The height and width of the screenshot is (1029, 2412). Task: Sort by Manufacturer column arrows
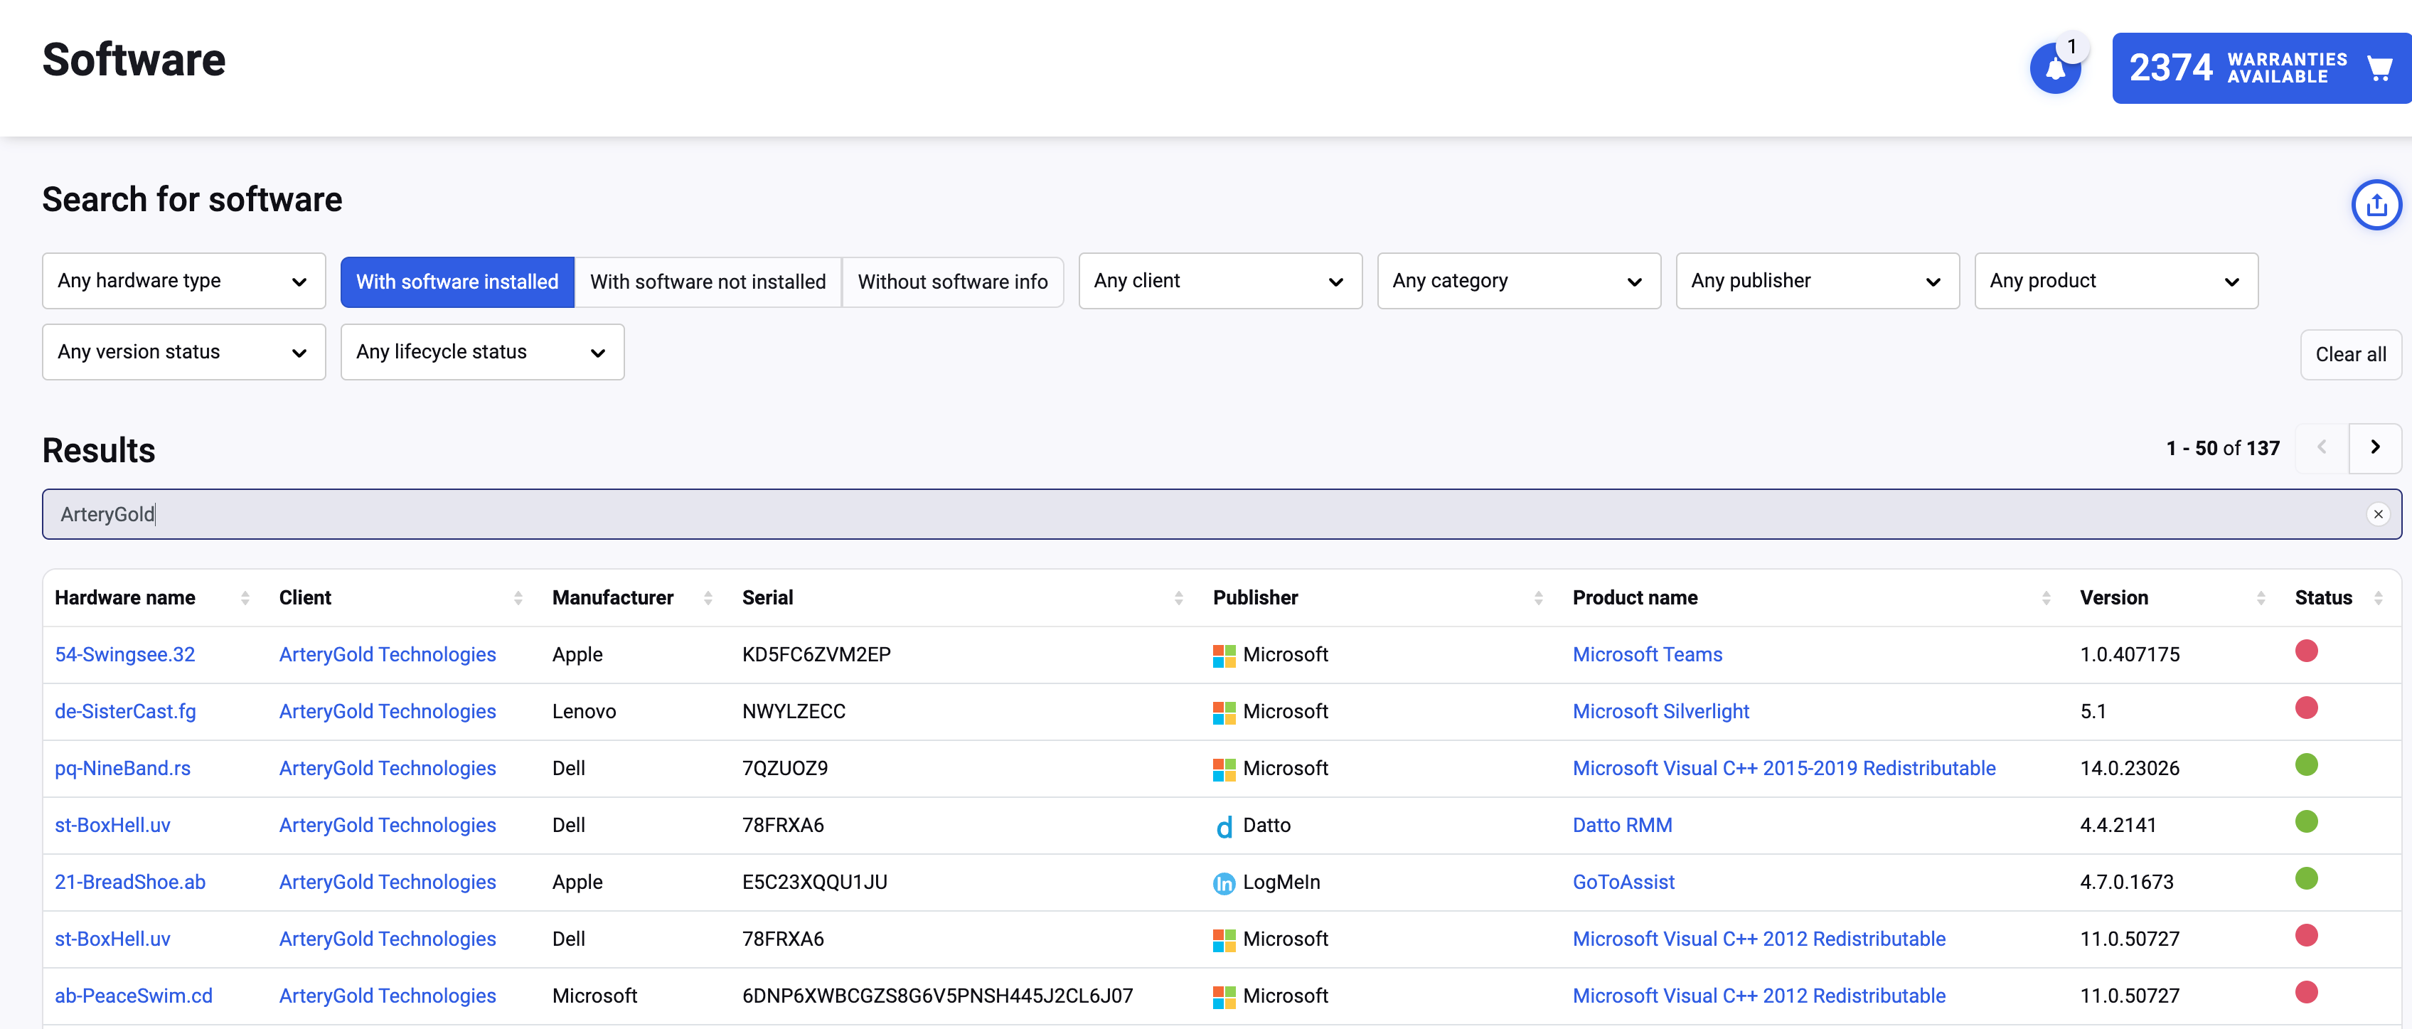[x=708, y=598]
